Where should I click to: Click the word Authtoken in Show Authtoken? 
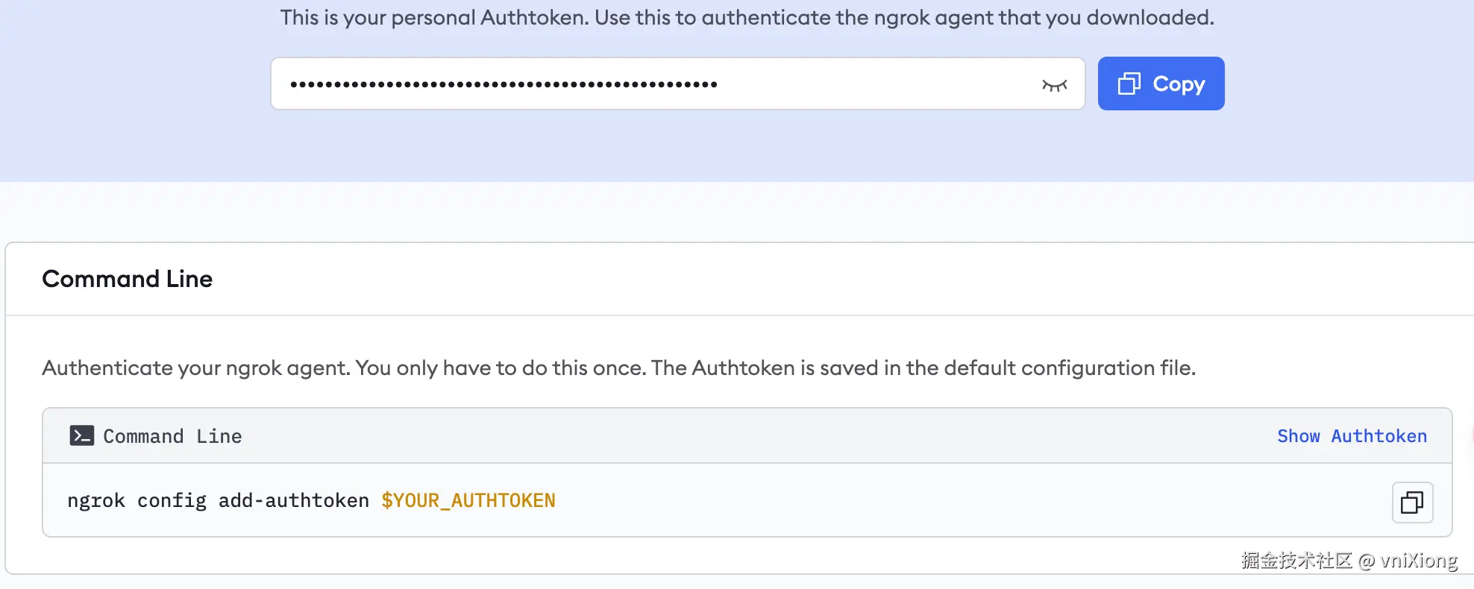click(1379, 436)
